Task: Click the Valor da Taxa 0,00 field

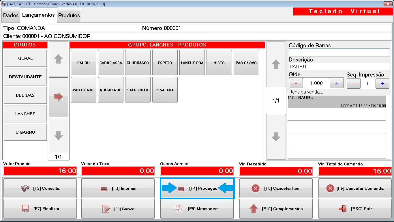Action: tap(118, 171)
